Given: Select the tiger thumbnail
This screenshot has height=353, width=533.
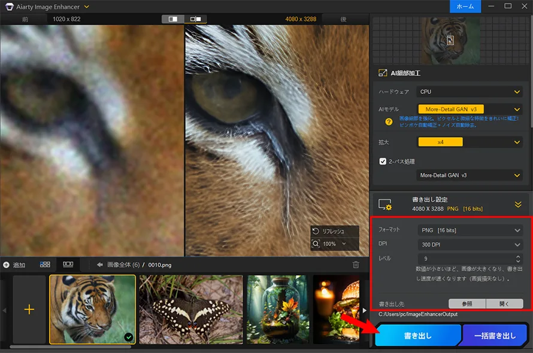Looking at the screenshot, I should [92, 309].
